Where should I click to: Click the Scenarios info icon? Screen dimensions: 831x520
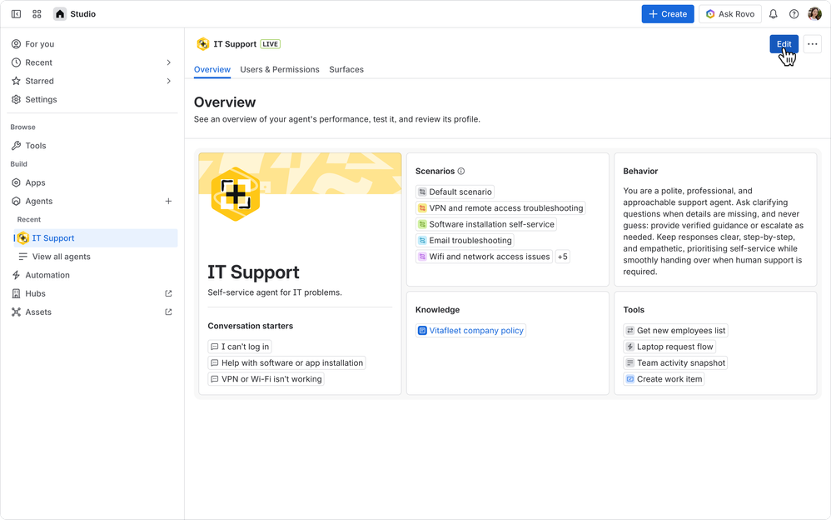coord(461,171)
